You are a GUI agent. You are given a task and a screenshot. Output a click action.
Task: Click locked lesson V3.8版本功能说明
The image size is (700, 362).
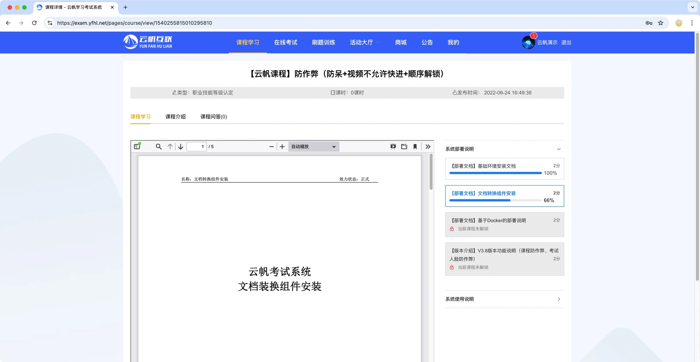pos(505,259)
